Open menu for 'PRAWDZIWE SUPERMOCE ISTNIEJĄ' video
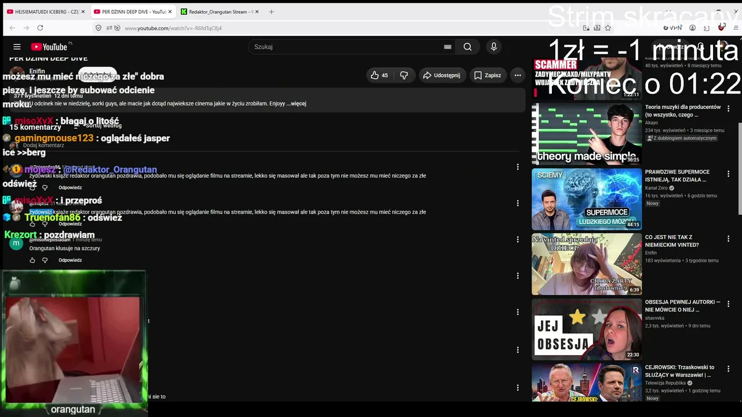Screen dimensions: 742x417 pyautogui.click(x=729, y=173)
